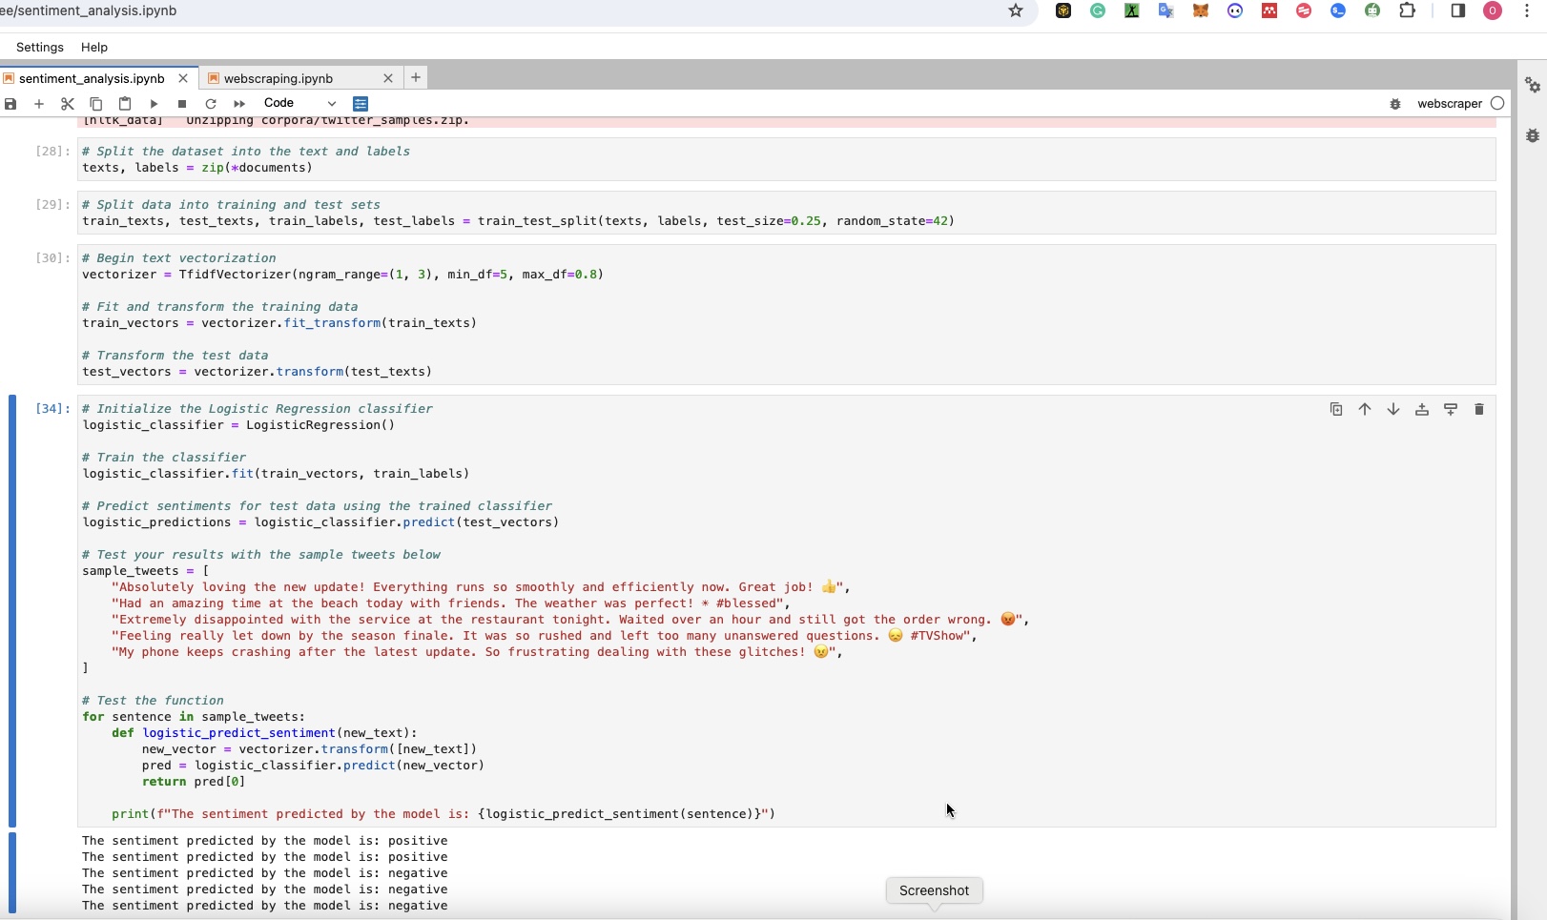Open the browser Extensions puzzle menu
1547x920 pixels.
(1407, 10)
